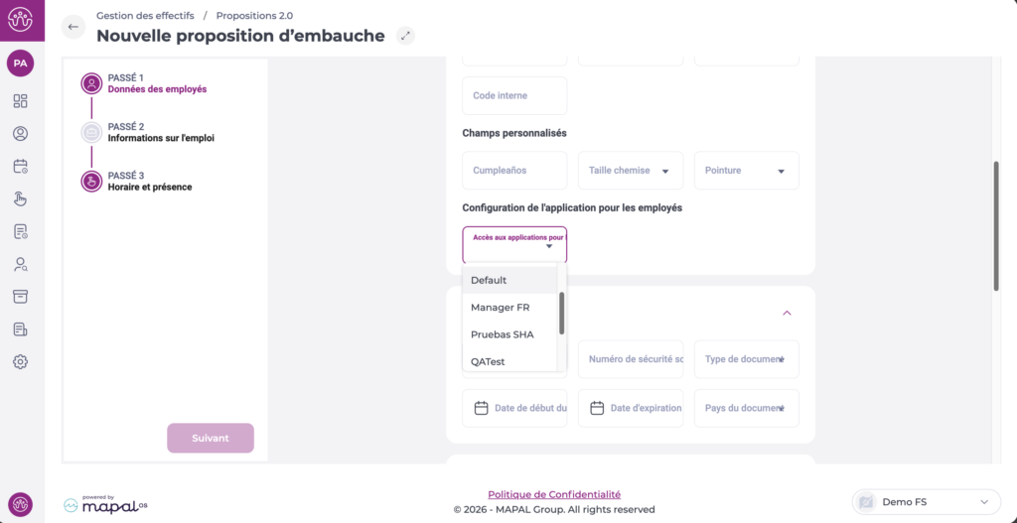Collapse the section with the pink chevron
The image size is (1017, 523).
(x=787, y=313)
